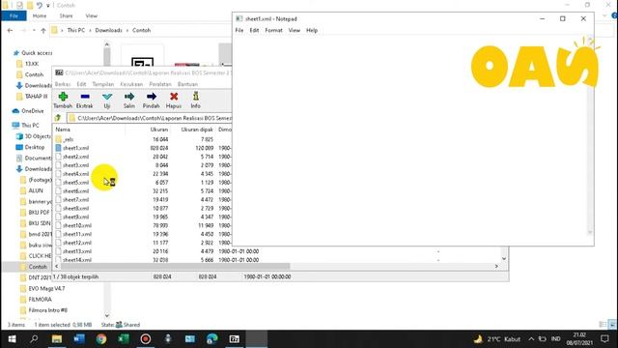The image size is (618, 348).
Task: Select sheet6.xml in the 7-Zip list
Action: 75,191
